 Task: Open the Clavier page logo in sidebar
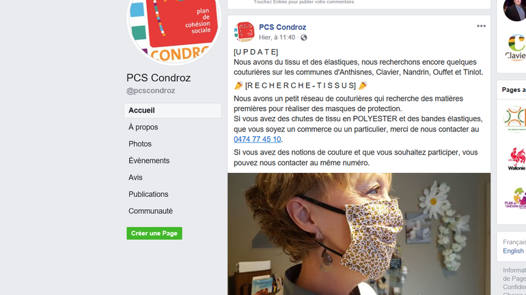515,47
